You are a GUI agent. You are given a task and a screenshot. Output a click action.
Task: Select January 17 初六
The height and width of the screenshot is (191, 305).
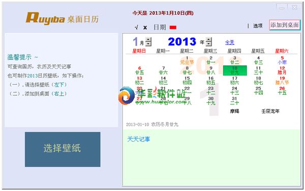[x=234, y=81]
